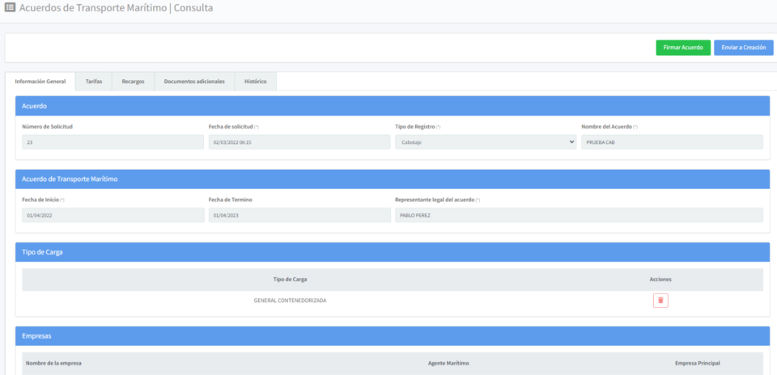This screenshot has width=777, height=375.
Task: Click the Fecha de Inicio date field
Action: 113,216
